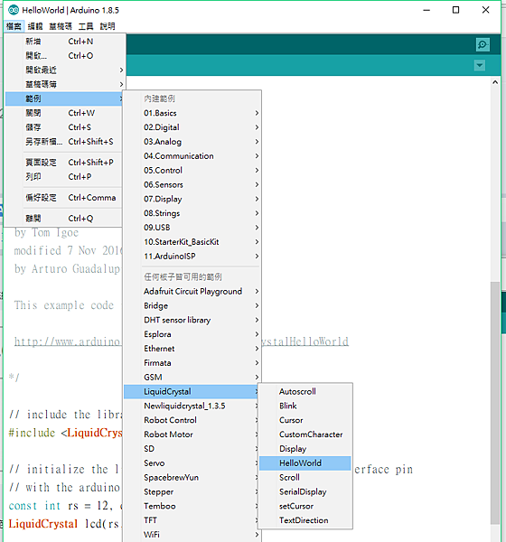Select the LiquidCrystal submenu entry
This screenshot has height=542, width=506.
coord(192,392)
